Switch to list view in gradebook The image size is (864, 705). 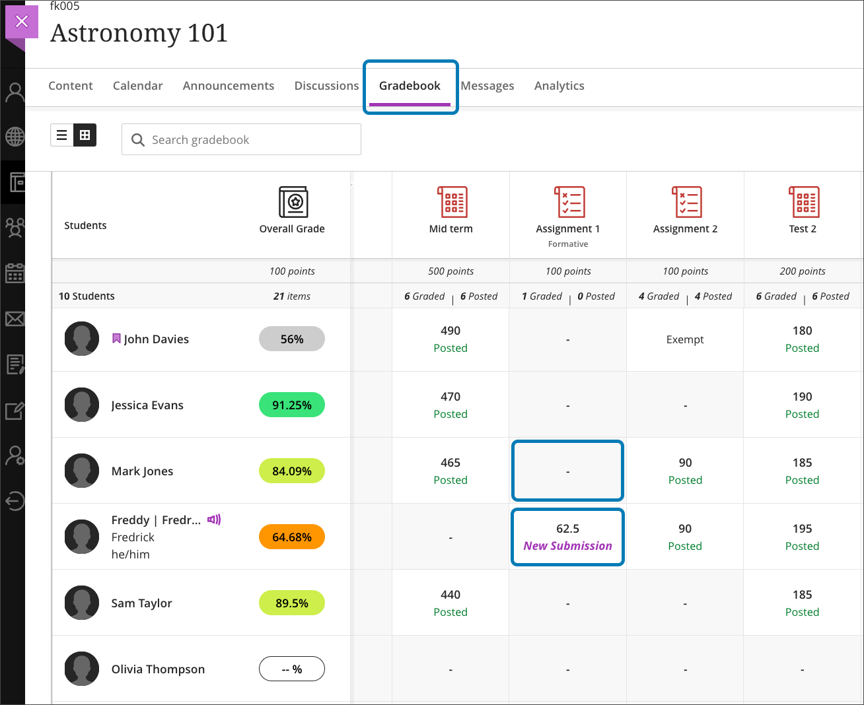(x=62, y=135)
